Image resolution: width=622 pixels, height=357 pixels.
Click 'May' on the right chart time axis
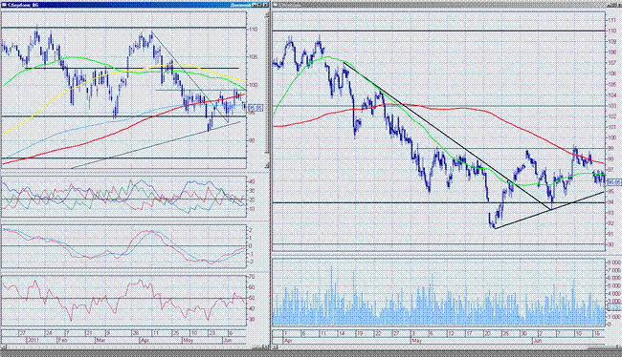[416, 341]
